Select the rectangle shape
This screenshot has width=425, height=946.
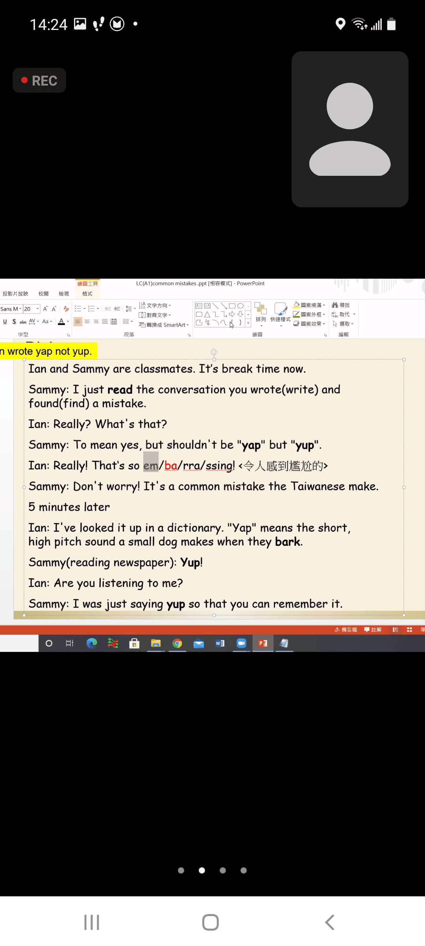pos(232,306)
